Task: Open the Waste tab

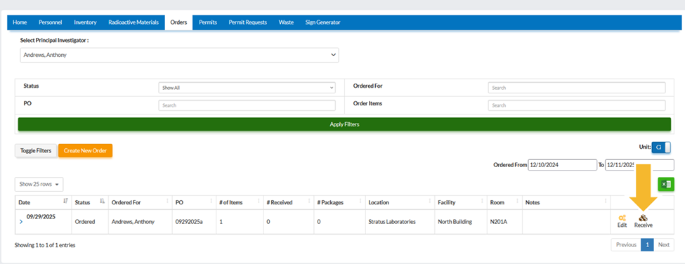Action: pos(286,22)
